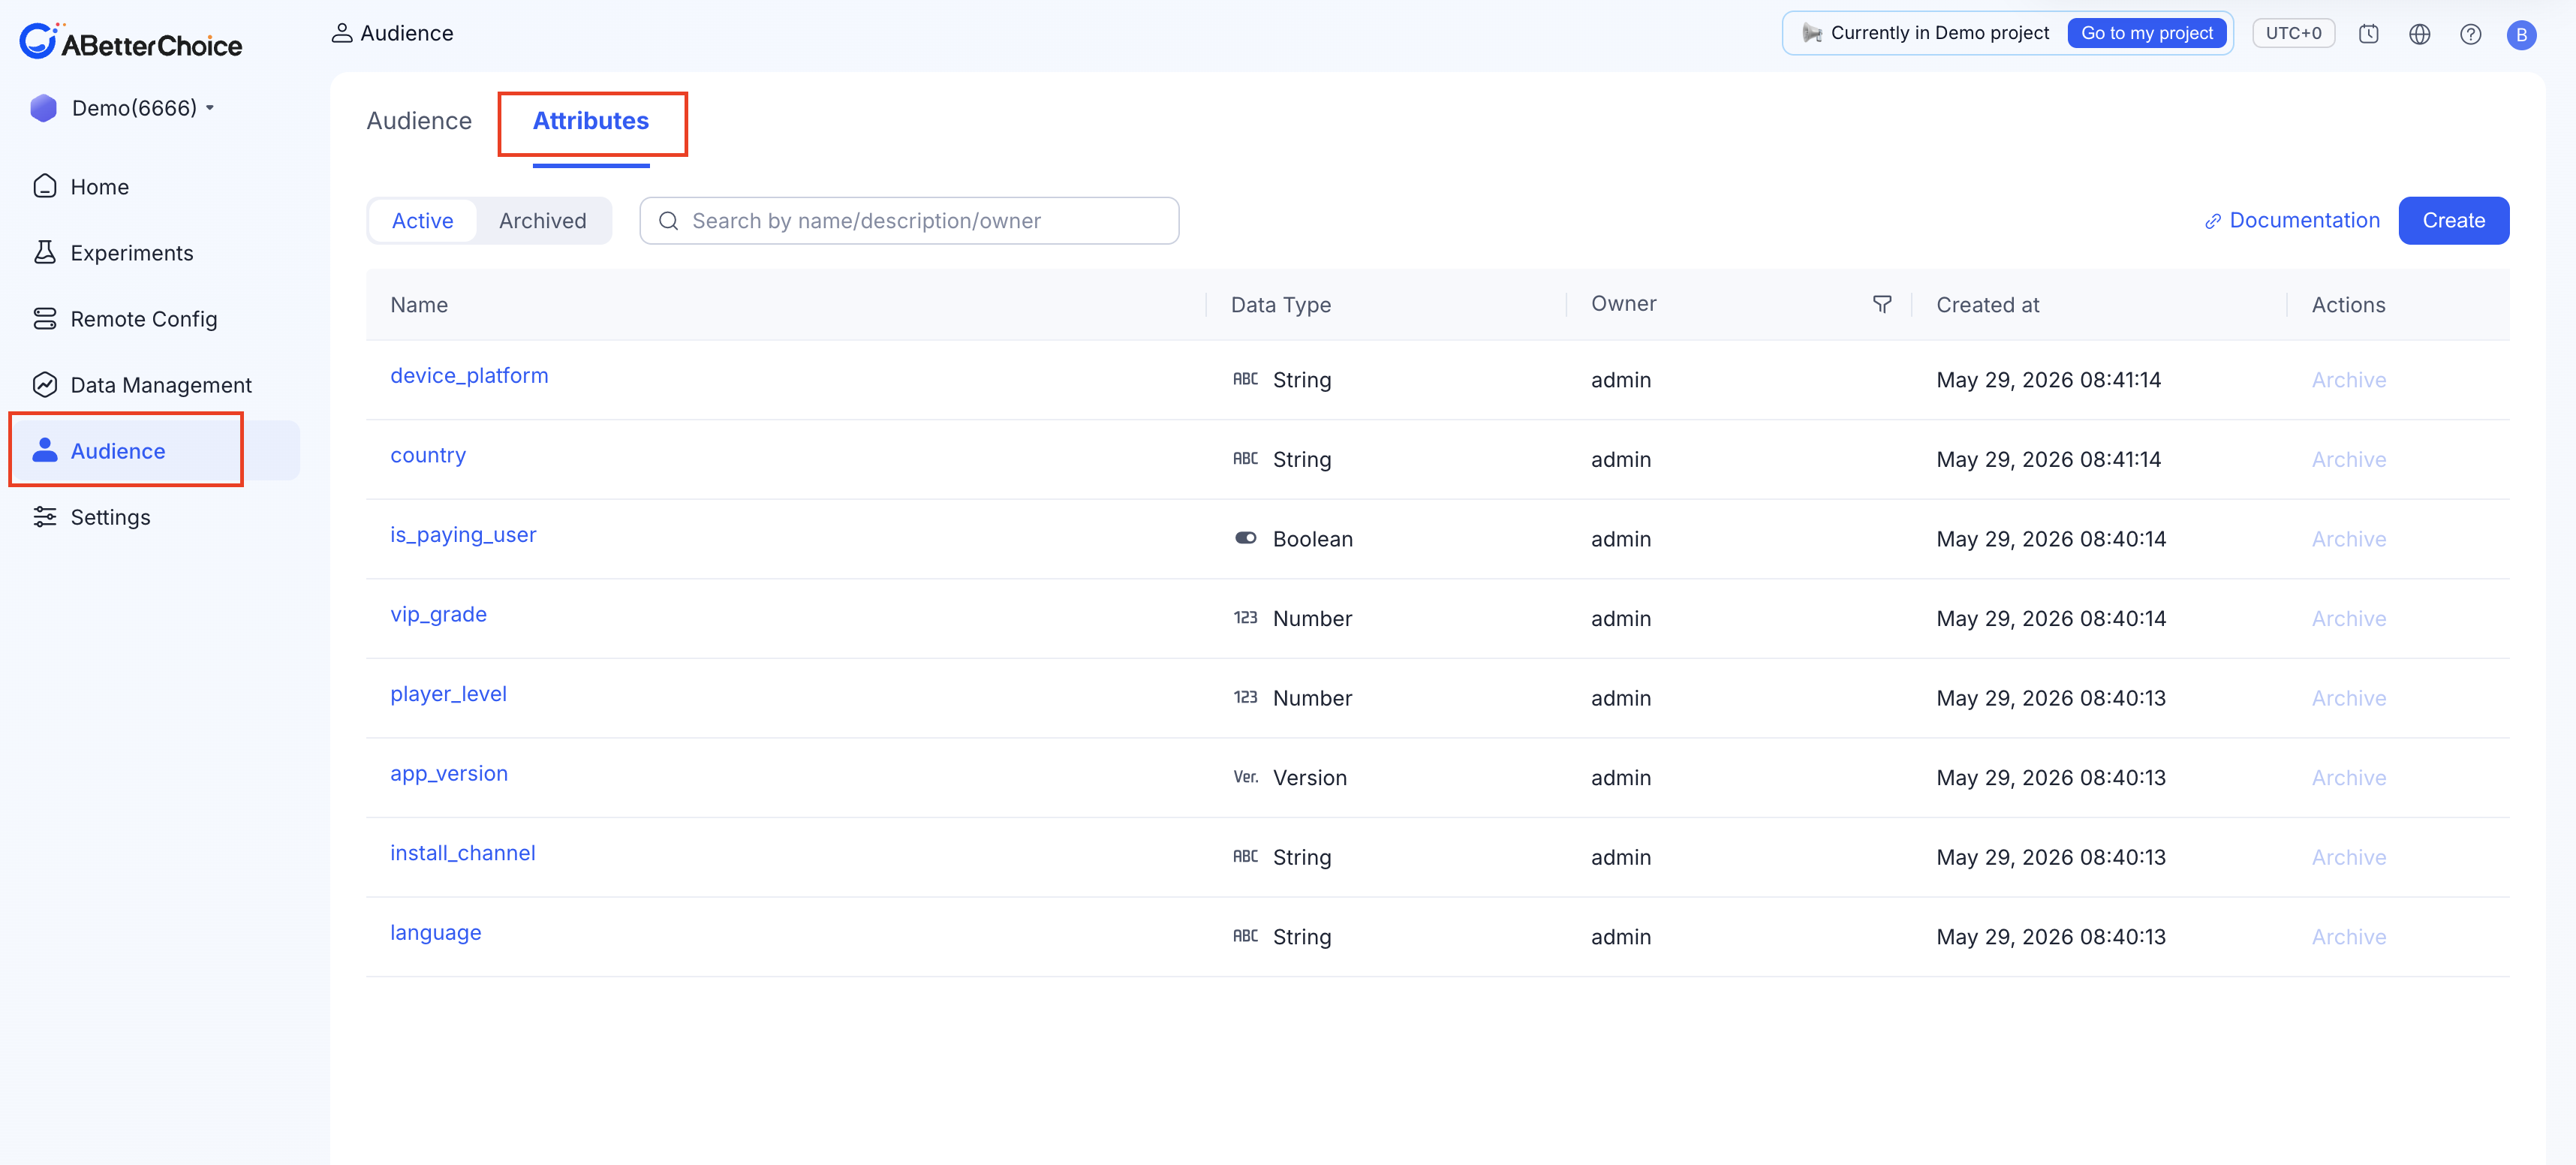Click the Settings sliders icon
Image resolution: width=2576 pixels, height=1165 pixels.
click(x=45, y=516)
